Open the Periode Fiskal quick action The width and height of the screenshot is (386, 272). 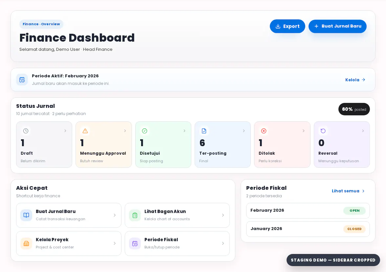(x=177, y=243)
